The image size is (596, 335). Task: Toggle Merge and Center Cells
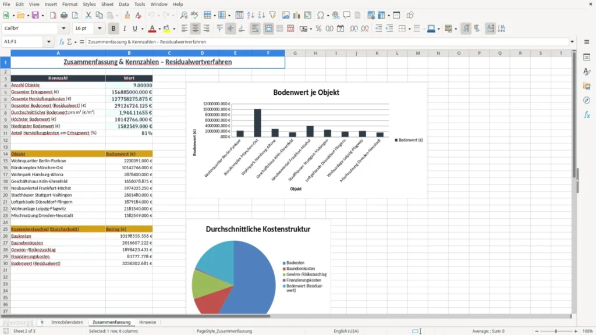(x=268, y=28)
